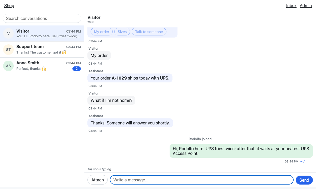Click Rodolfo's green UPS Access Point message
This screenshot has width=316, height=189.
point(241,151)
